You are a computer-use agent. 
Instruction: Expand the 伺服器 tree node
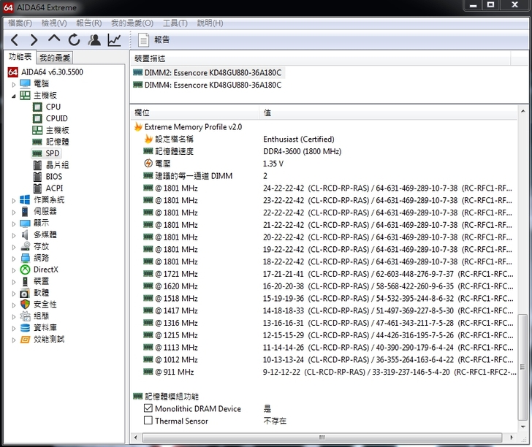tap(14, 213)
